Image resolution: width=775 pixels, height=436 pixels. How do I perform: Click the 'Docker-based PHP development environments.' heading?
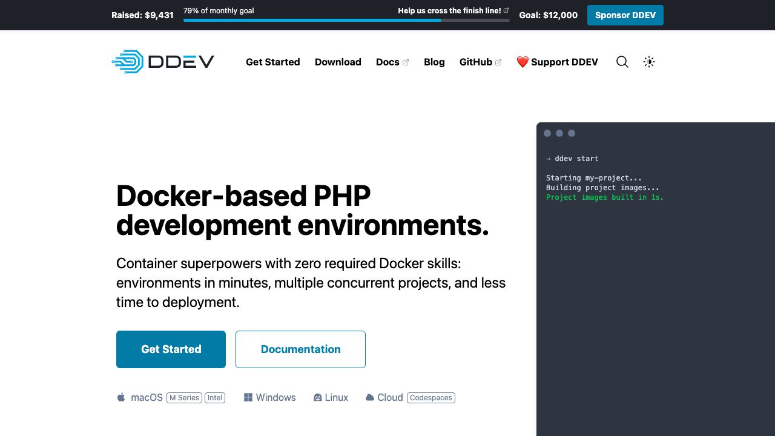(303, 210)
